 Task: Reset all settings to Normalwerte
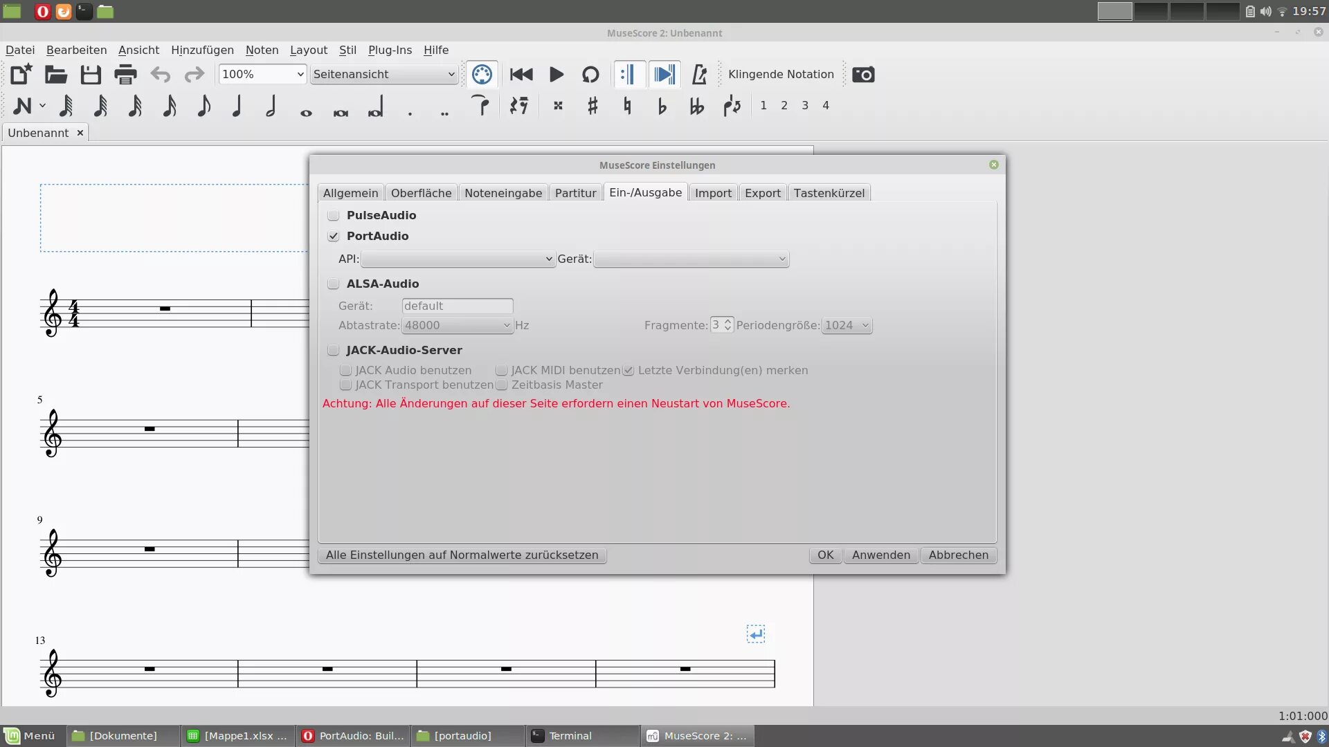pyautogui.click(x=462, y=555)
